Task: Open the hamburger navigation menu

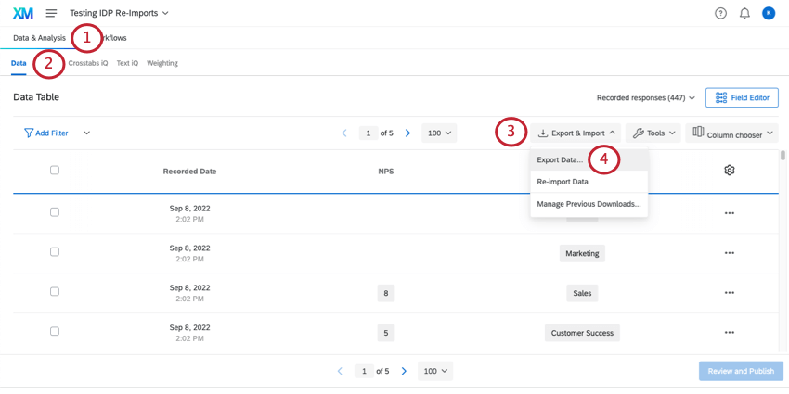Action: tap(51, 13)
